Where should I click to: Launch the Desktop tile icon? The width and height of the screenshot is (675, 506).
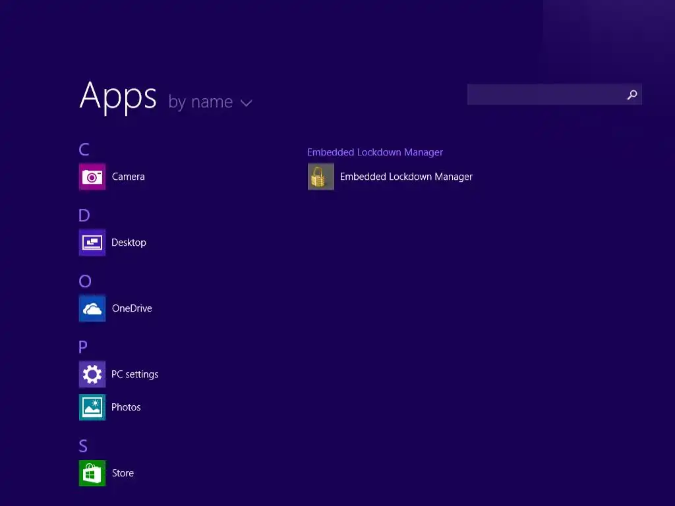click(x=92, y=242)
